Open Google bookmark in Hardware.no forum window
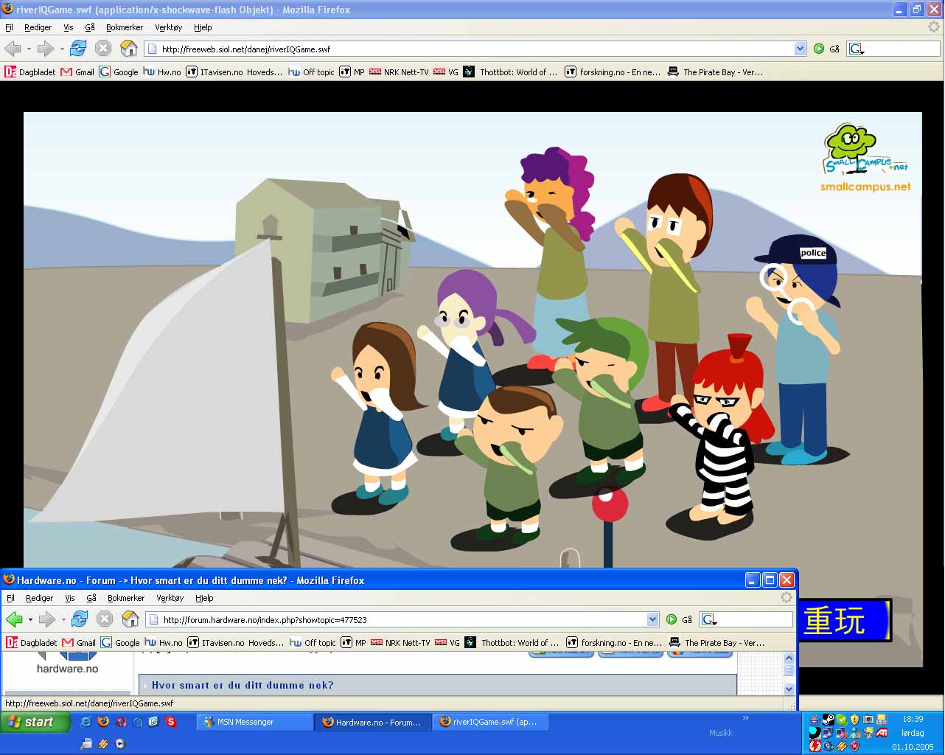This screenshot has width=945, height=755. (x=120, y=642)
